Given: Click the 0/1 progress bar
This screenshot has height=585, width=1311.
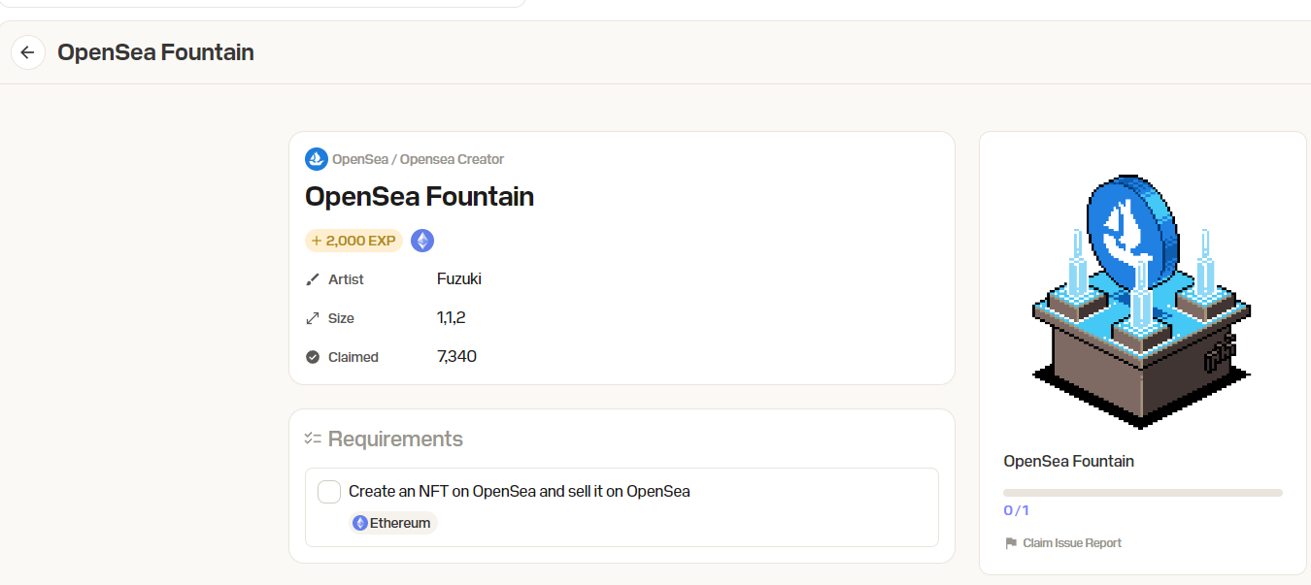Looking at the screenshot, I should coord(1143,493).
